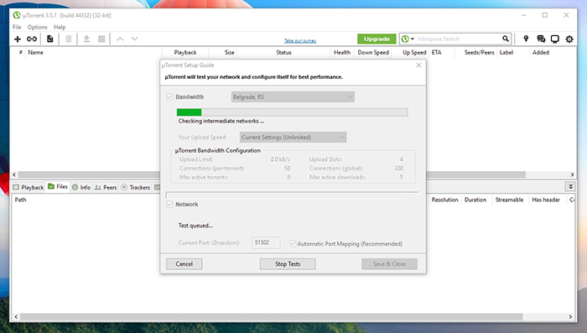587x333 pixels.
Task: Click Add Torrent from URL link icon
Action: (32, 39)
